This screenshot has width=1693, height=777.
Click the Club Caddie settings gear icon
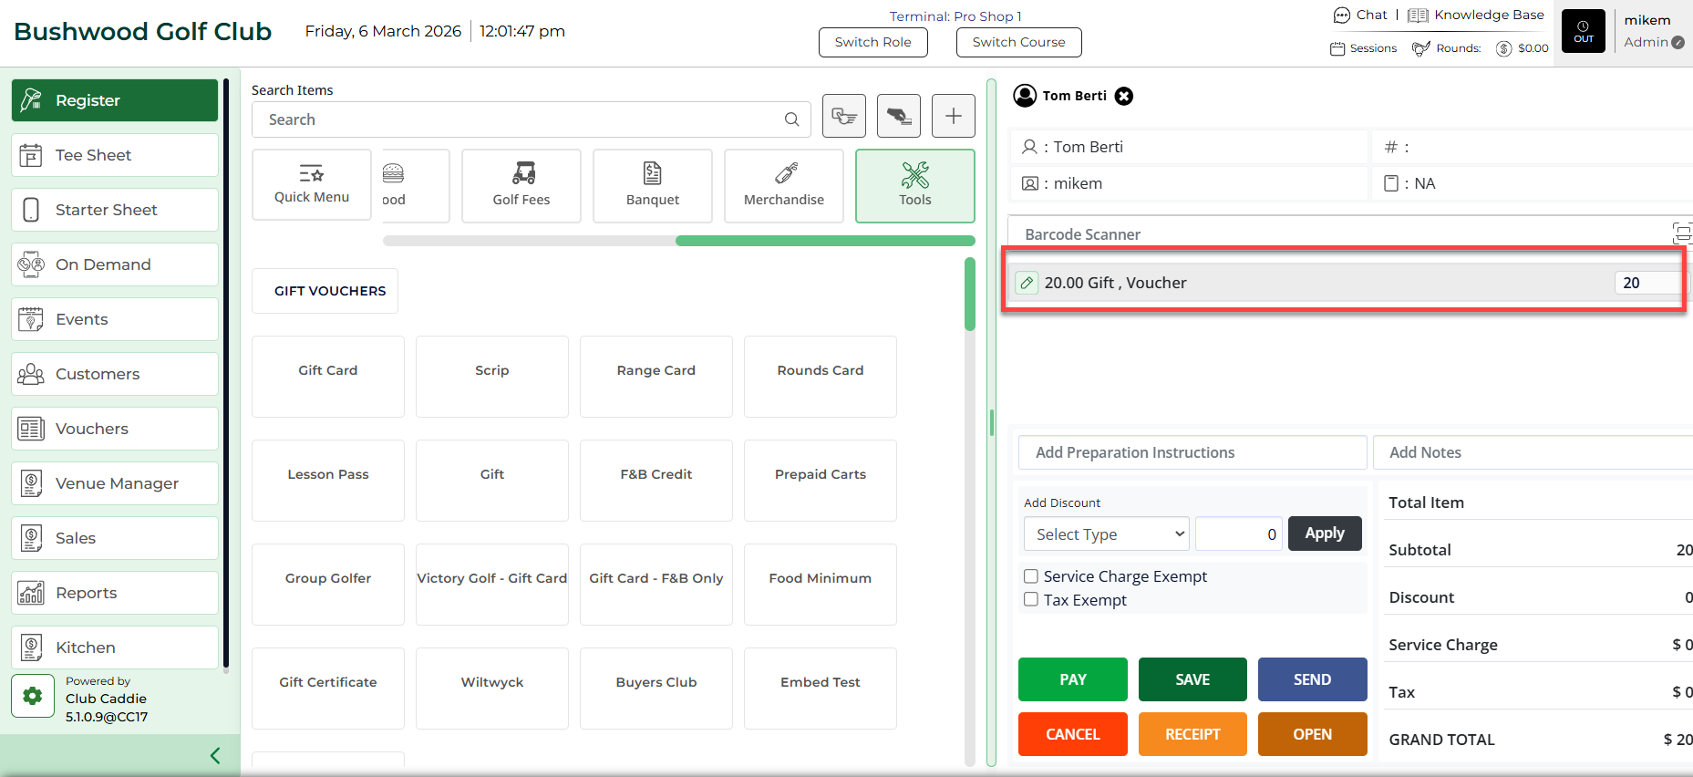pyautogui.click(x=33, y=697)
